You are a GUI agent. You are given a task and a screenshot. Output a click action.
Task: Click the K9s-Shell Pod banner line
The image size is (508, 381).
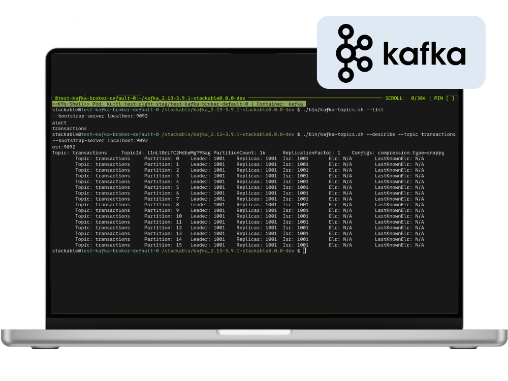point(178,104)
